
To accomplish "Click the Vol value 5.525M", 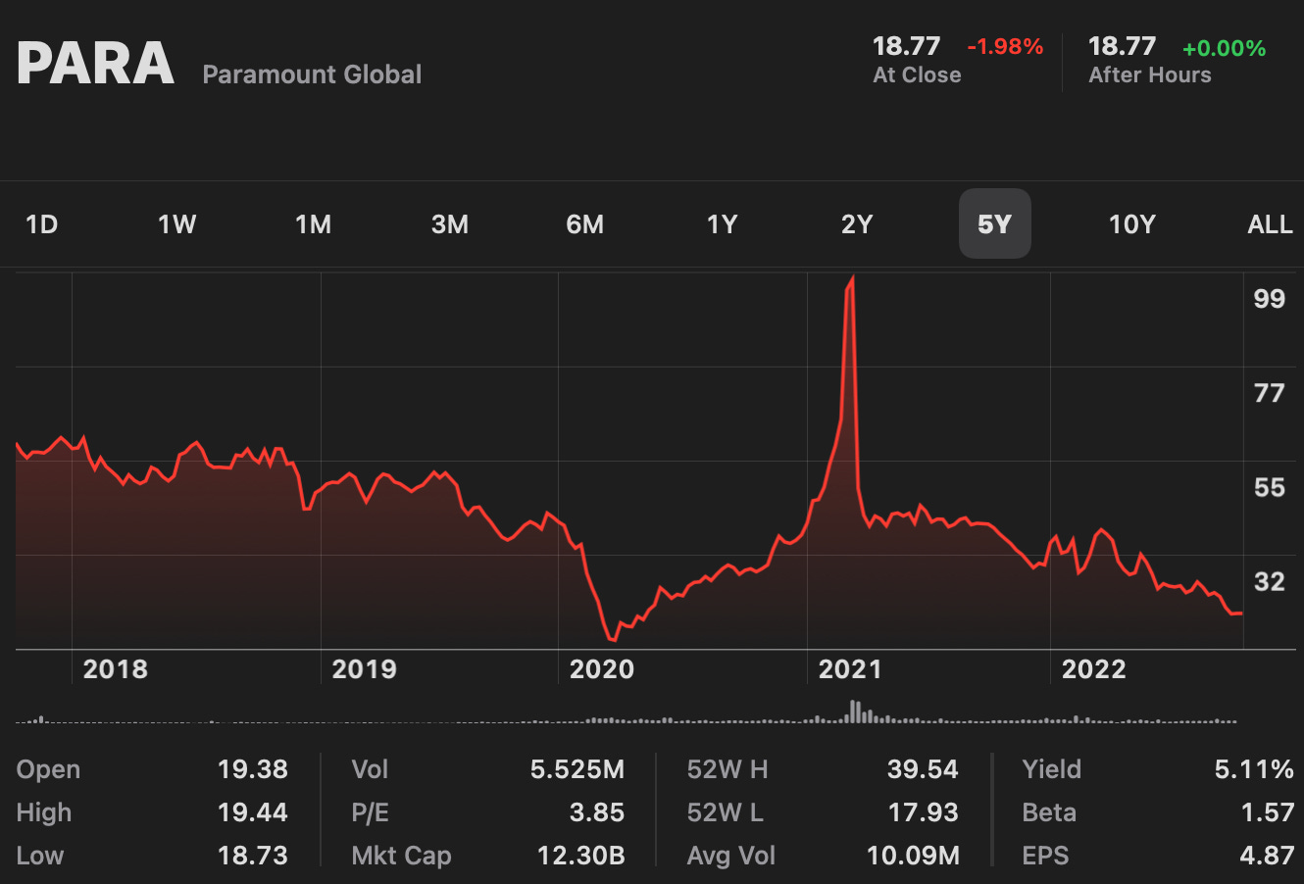I will coord(577,769).
